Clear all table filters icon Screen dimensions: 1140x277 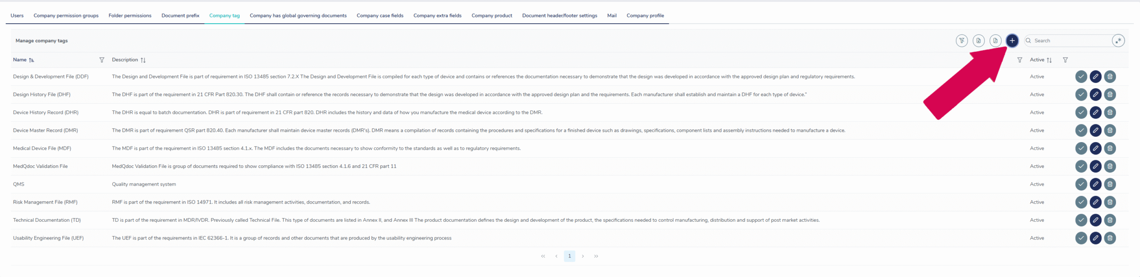click(961, 41)
